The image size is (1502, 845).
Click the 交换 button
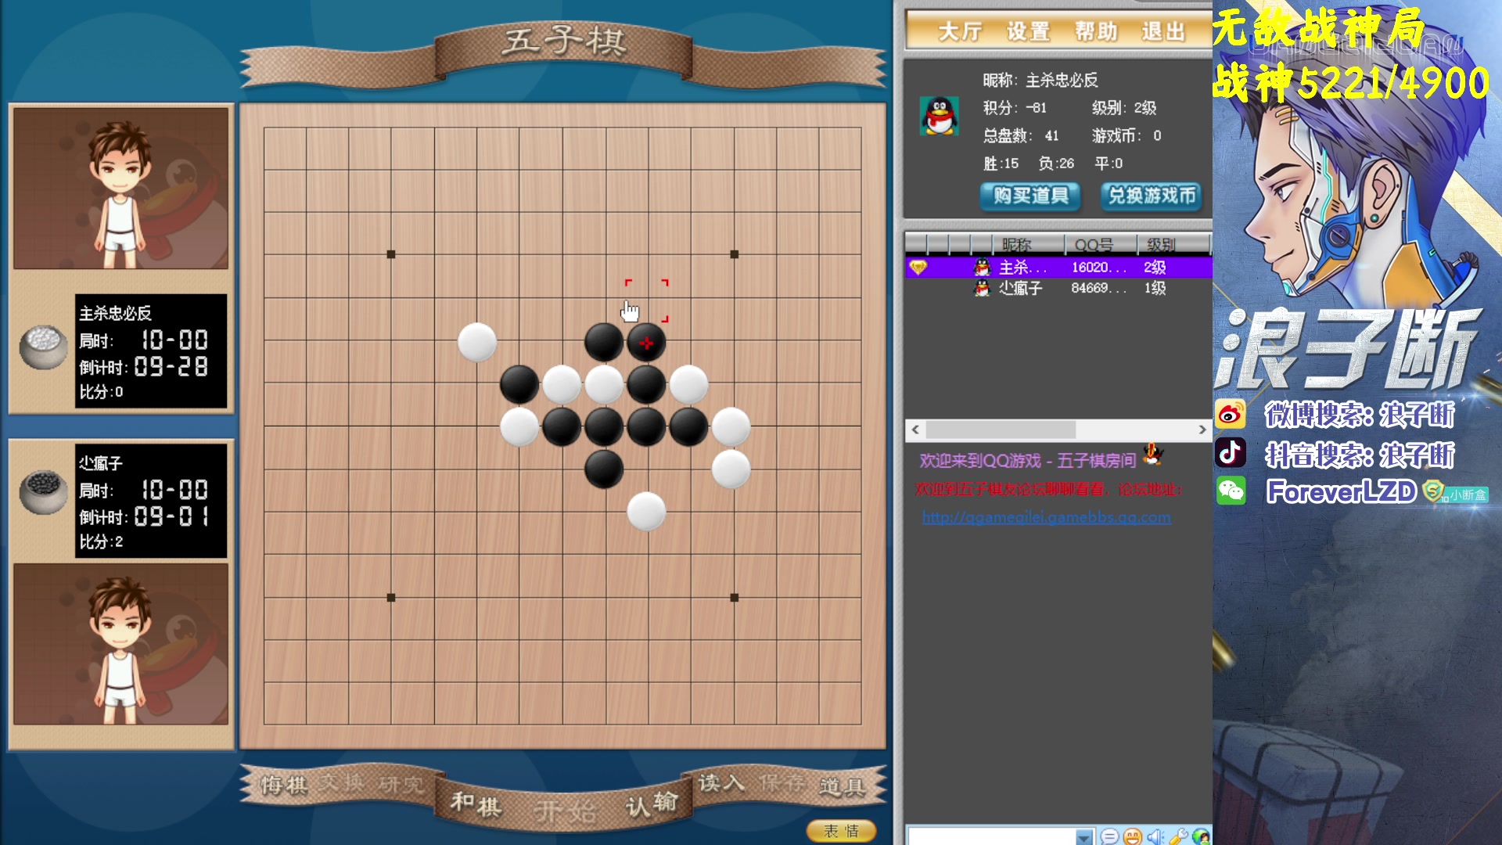pos(341,782)
